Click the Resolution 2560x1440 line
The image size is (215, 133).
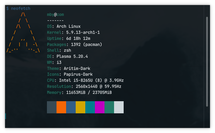click(x=84, y=86)
